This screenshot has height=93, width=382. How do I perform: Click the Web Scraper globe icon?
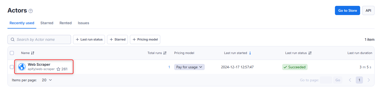tap(22, 67)
